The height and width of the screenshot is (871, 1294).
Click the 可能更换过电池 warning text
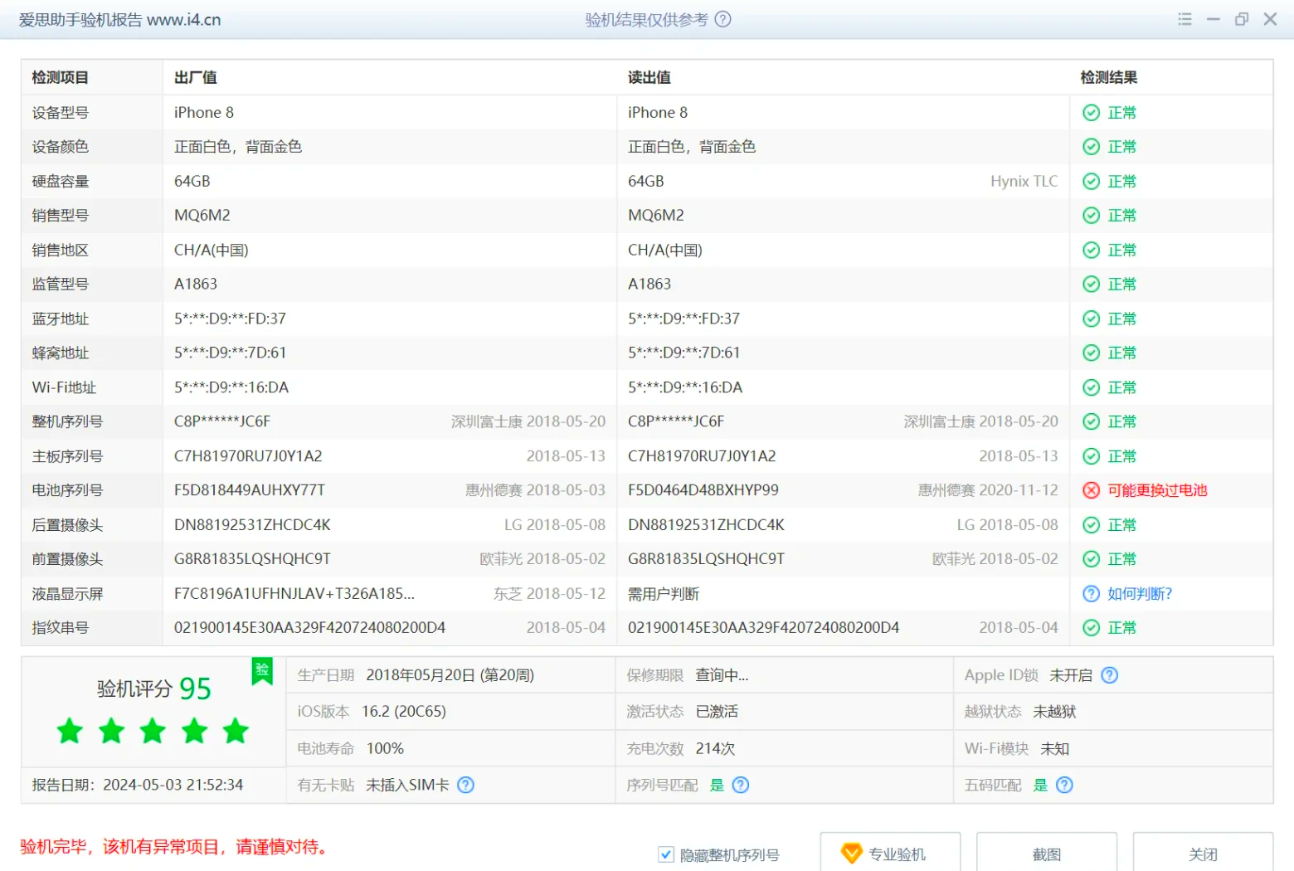(1157, 490)
